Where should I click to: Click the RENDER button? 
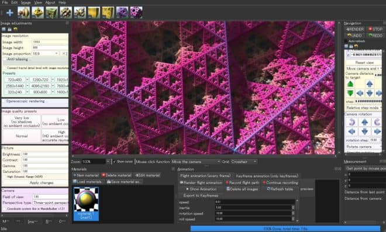(355, 29)
